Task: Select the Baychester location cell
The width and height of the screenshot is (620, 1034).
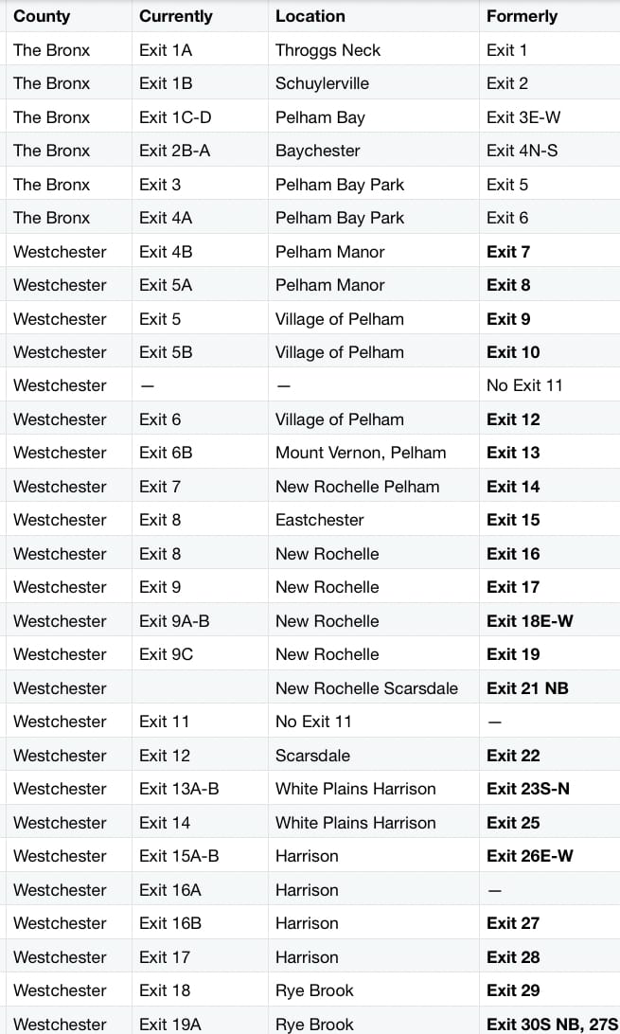Action: coord(320,151)
